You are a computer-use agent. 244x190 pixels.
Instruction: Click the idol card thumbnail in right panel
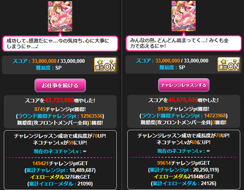(184, 16)
